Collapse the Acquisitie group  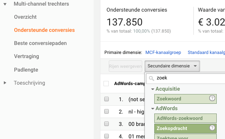[x=153, y=89]
